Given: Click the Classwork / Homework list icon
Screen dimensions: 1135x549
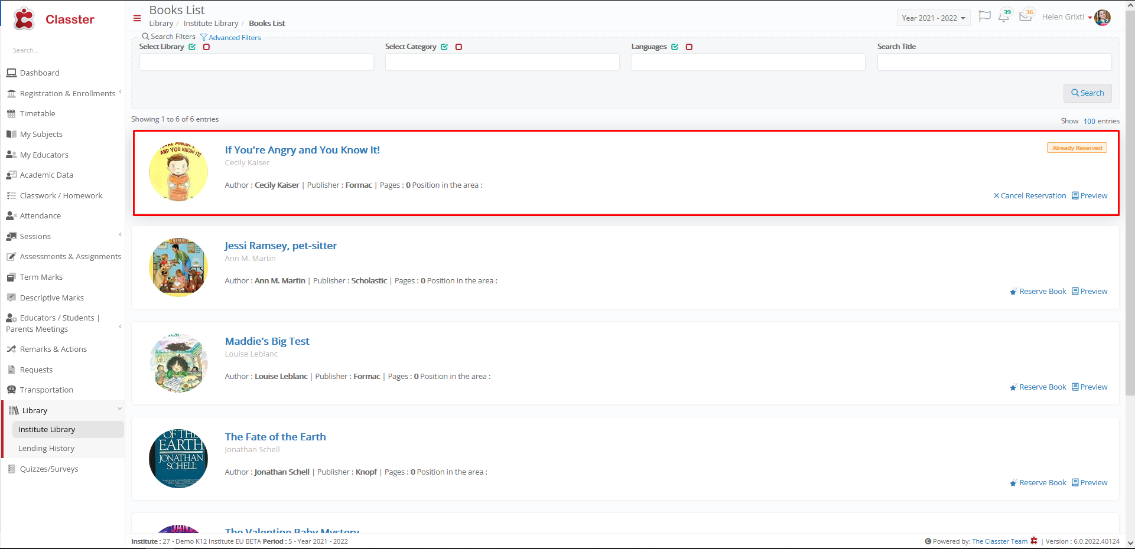Looking at the screenshot, I should (11, 195).
